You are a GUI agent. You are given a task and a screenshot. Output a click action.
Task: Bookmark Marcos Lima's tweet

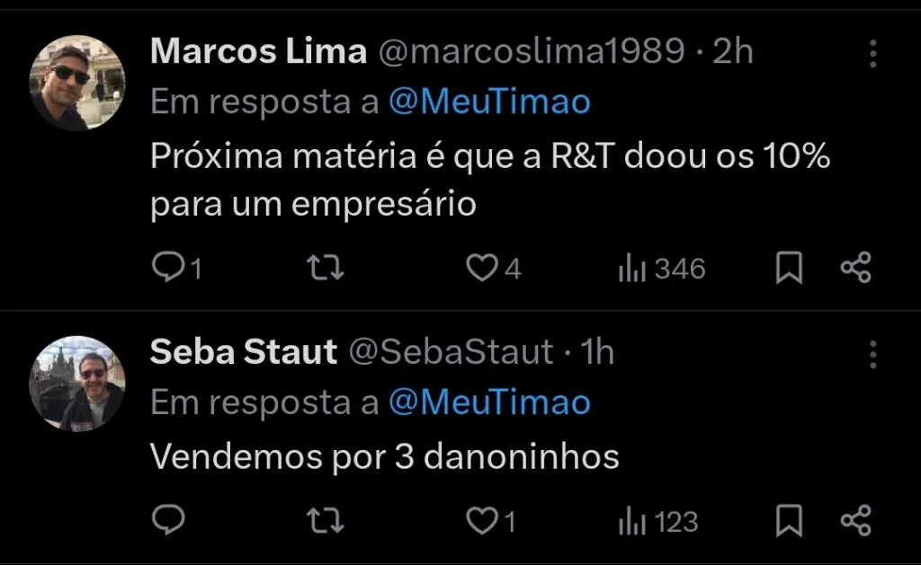click(790, 267)
